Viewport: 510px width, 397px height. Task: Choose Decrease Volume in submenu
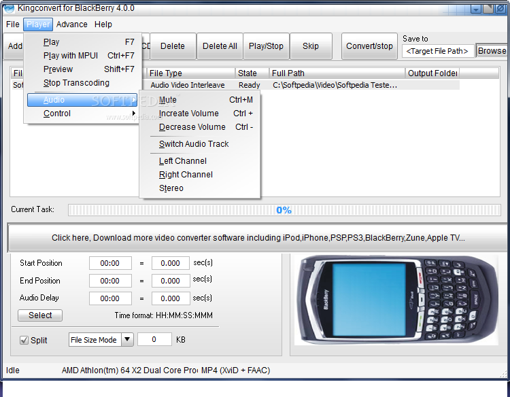pos(200,127)
